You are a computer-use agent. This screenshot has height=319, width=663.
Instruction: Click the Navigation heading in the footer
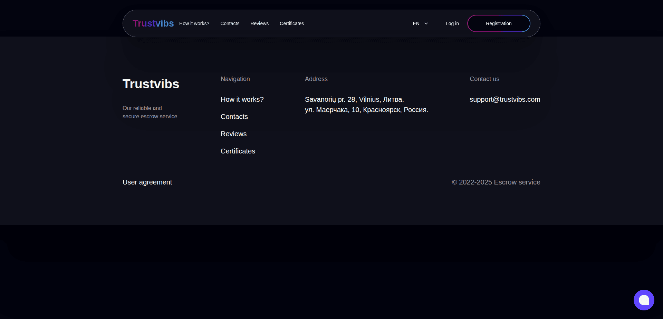(235, 79)
